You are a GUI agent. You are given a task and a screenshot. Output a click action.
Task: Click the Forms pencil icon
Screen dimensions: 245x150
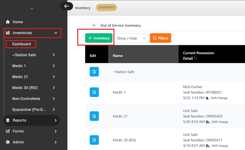8,131
